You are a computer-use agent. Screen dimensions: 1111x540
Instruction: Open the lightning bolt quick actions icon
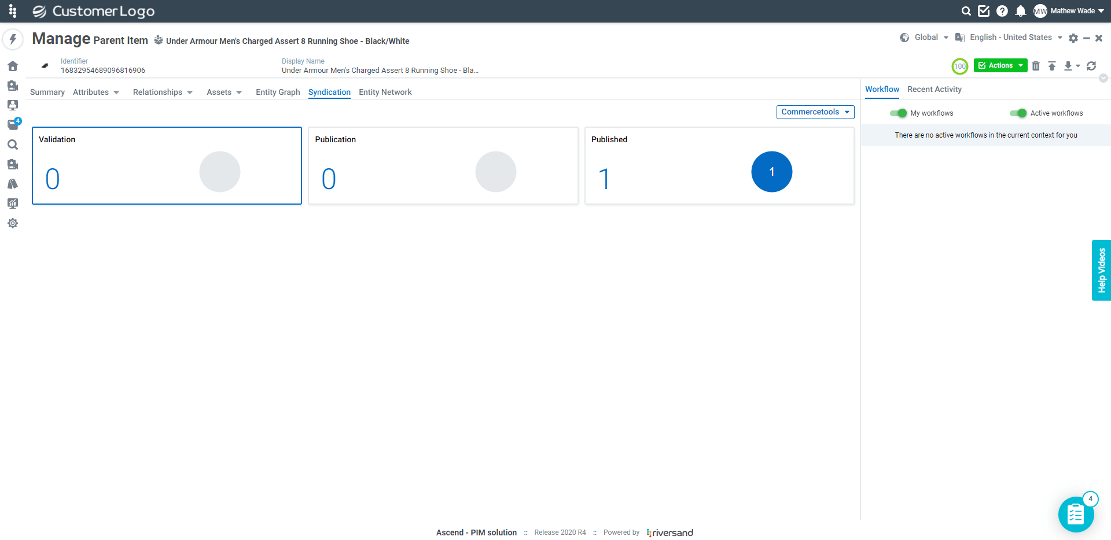(13, 39)
